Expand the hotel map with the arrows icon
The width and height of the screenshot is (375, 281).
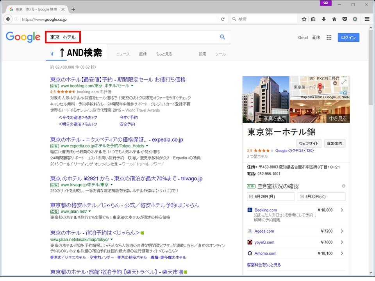[x=344, y=82]
